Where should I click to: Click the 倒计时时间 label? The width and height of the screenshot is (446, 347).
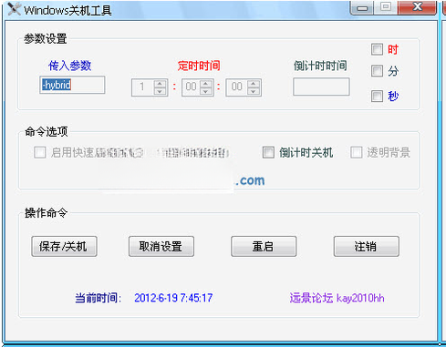(320, 66)
